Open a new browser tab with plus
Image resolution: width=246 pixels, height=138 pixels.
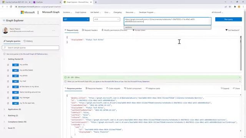pos(96,2)
